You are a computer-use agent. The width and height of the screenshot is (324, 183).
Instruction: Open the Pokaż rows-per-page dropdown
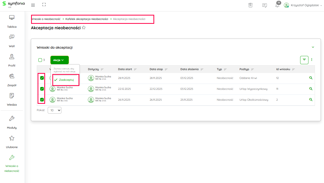(54, 110)
